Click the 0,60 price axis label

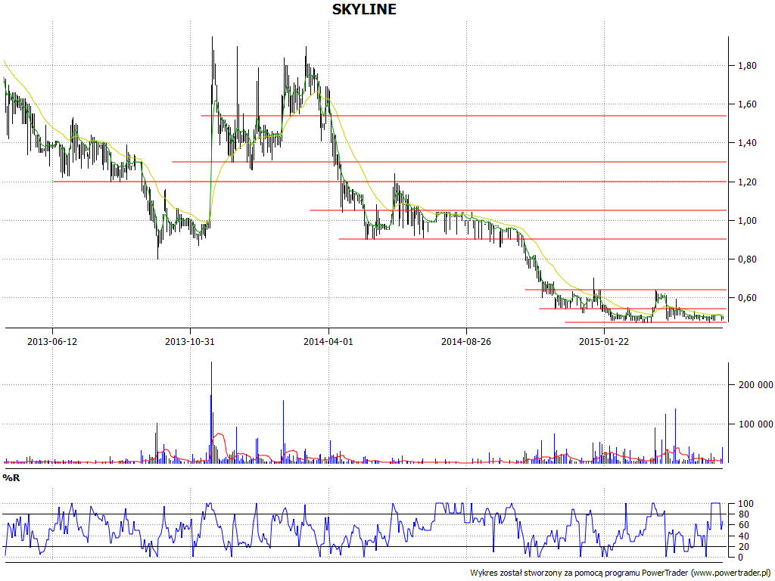[x=746, y=297]
